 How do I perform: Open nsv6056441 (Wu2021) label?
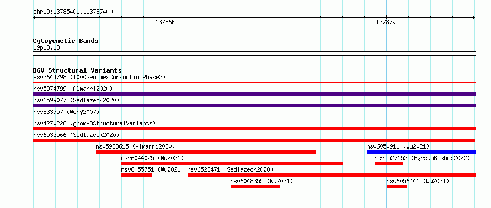(418, 181)
